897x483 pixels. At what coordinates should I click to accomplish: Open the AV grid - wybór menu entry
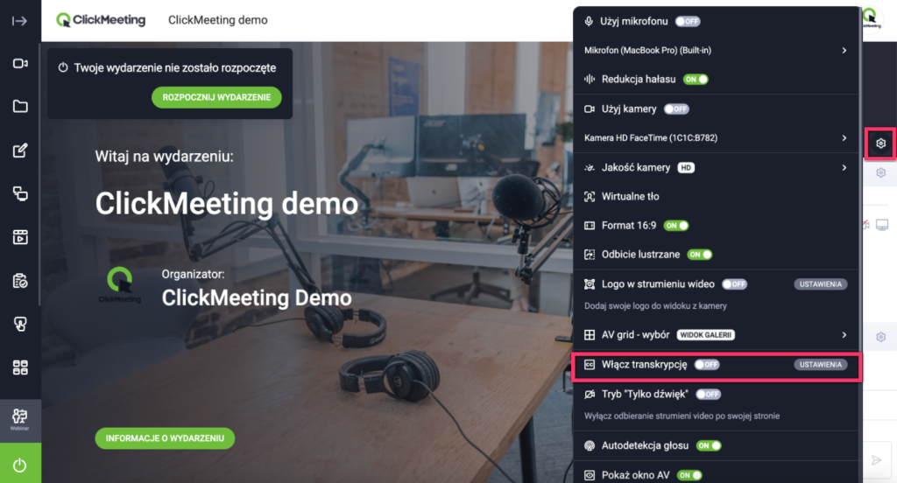coord(716,335)
